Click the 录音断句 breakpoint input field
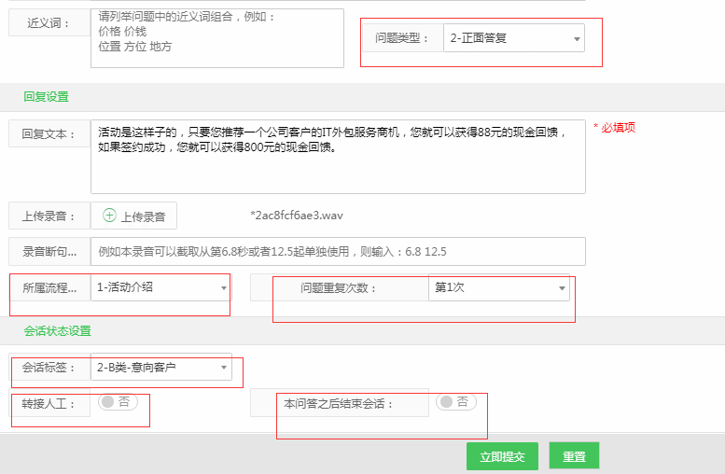This screenshot has height=474, width=725. (x=338, y=251)
